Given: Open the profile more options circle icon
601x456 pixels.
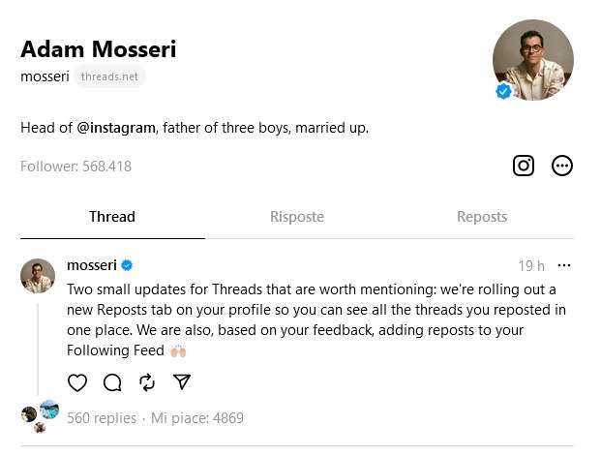Looking at the screenshot, I should click(562, 166).
